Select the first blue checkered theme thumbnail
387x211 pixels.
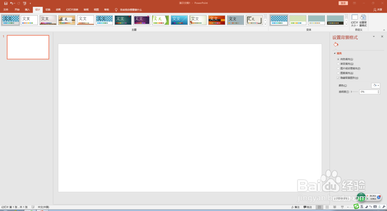click(10, 20)
